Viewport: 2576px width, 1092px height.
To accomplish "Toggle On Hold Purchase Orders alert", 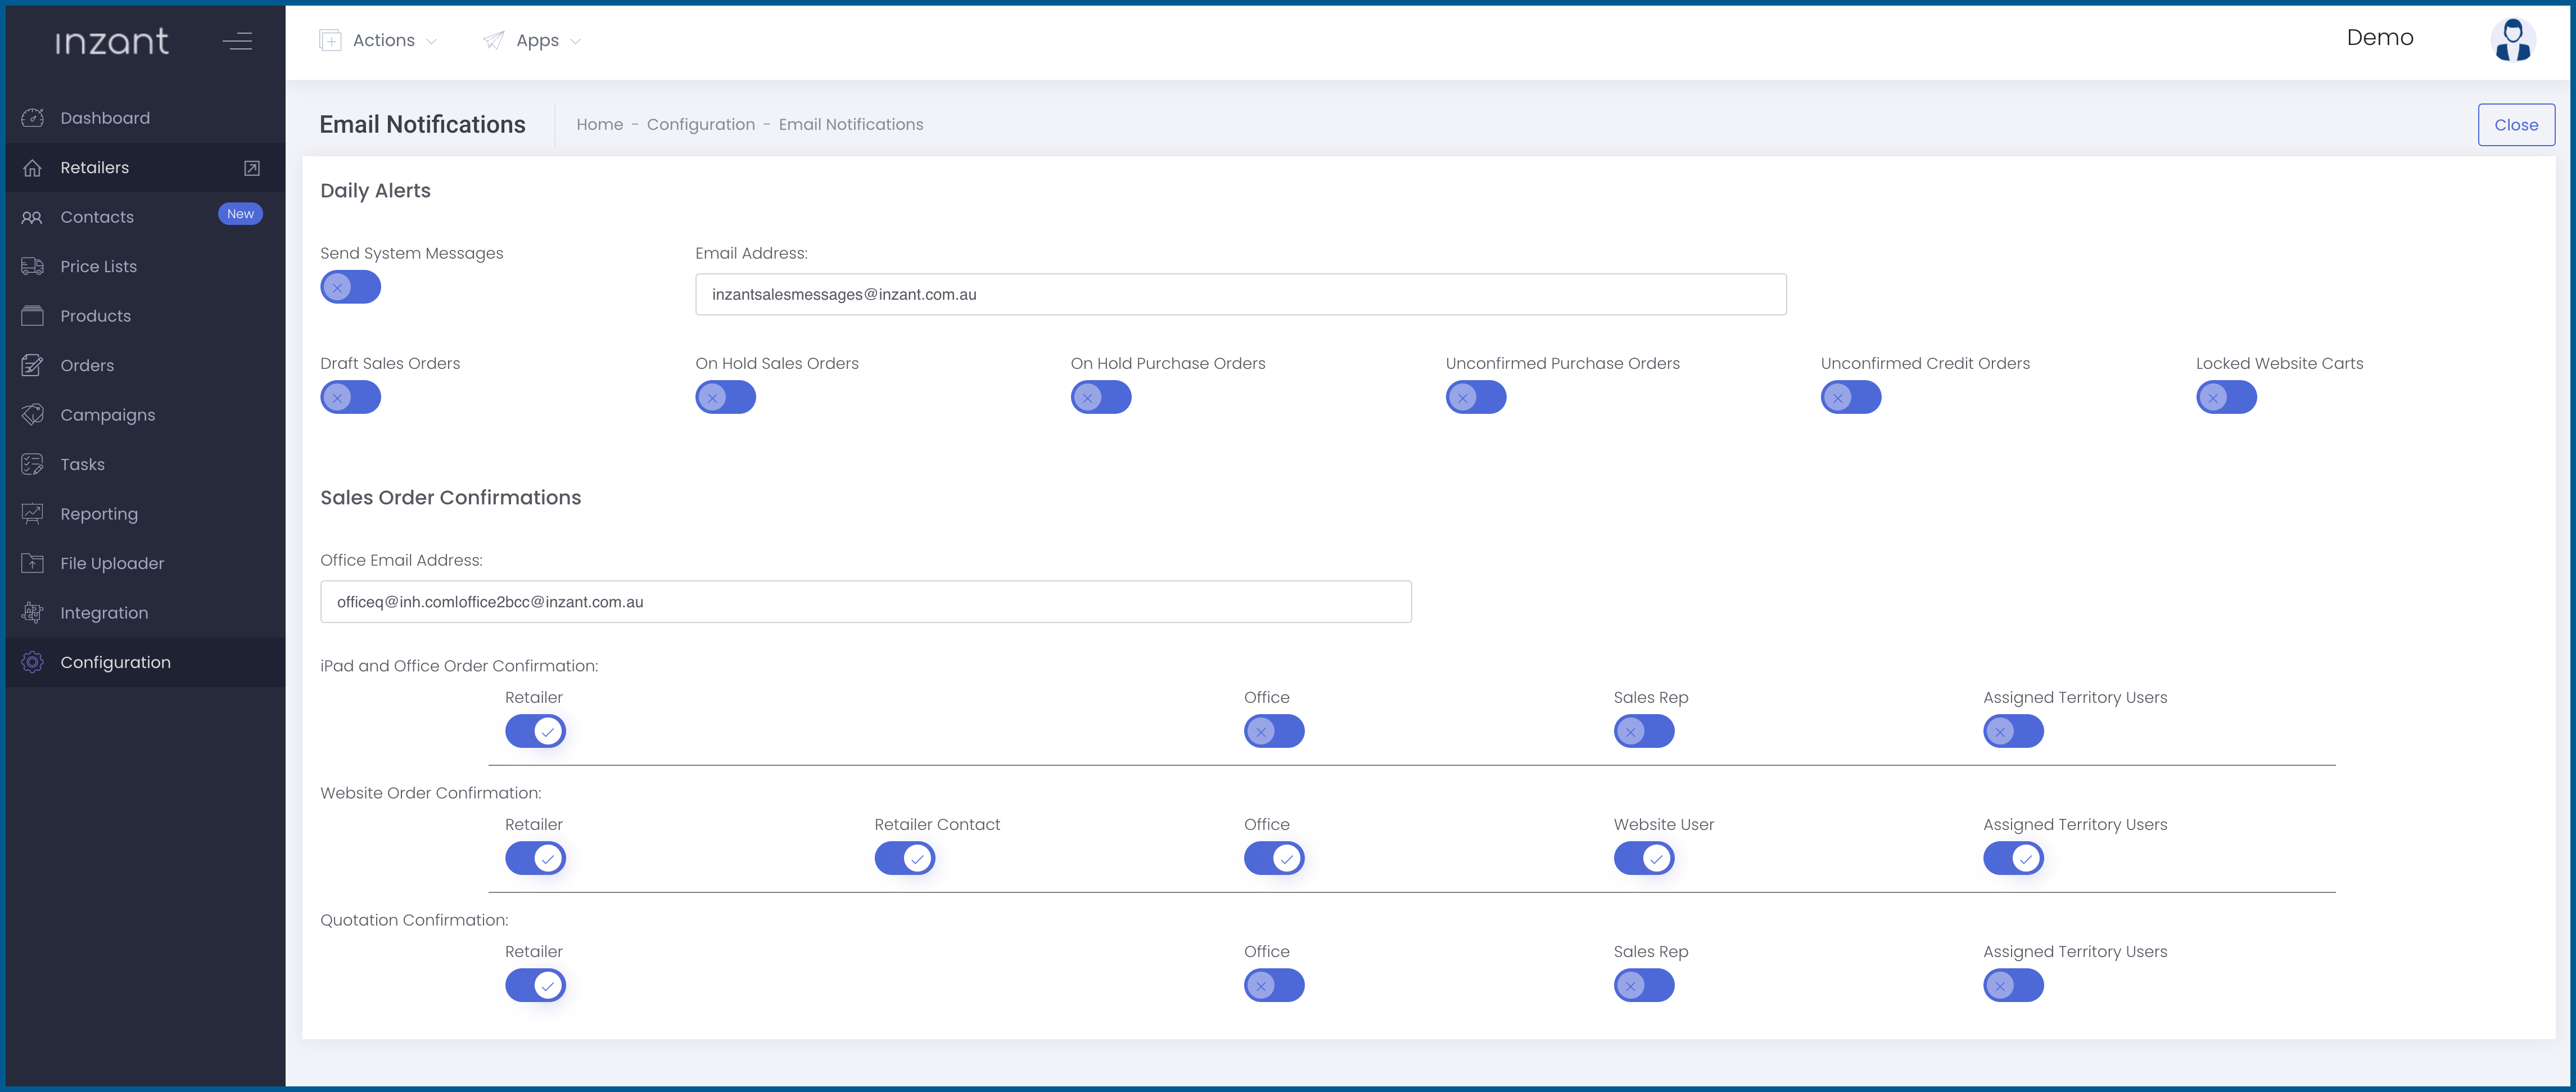I will point(1100,398).
